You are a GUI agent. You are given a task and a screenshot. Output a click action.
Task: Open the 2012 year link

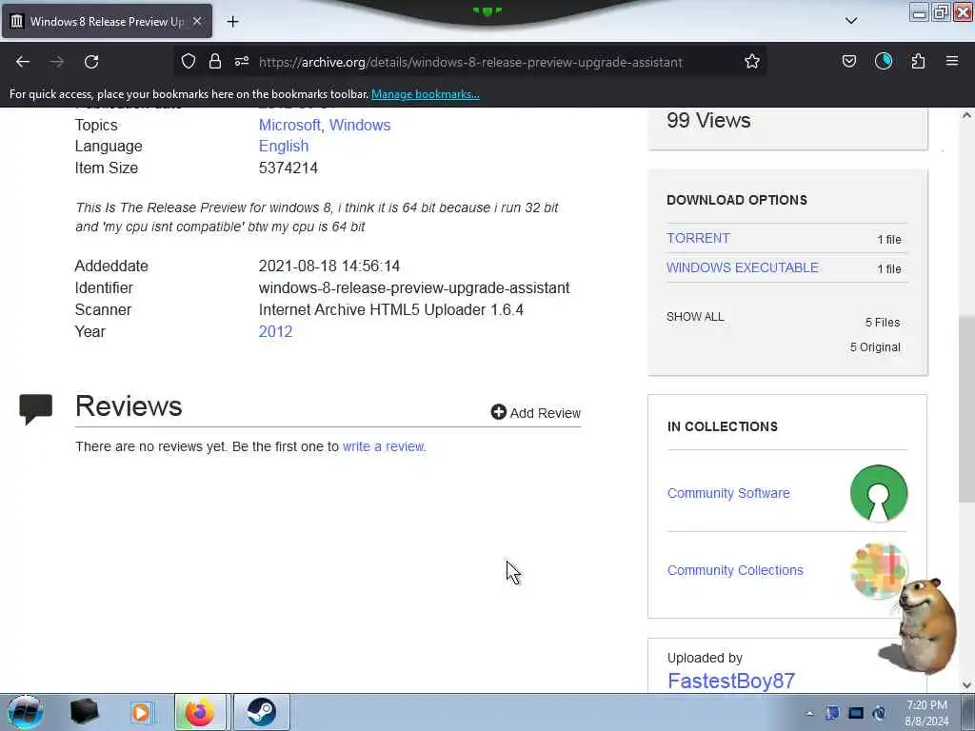(275, 331)
